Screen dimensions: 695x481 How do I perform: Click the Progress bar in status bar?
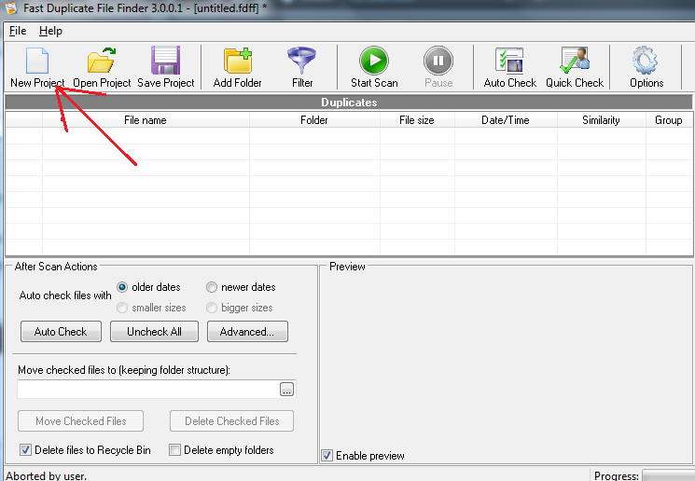point(668,475)
